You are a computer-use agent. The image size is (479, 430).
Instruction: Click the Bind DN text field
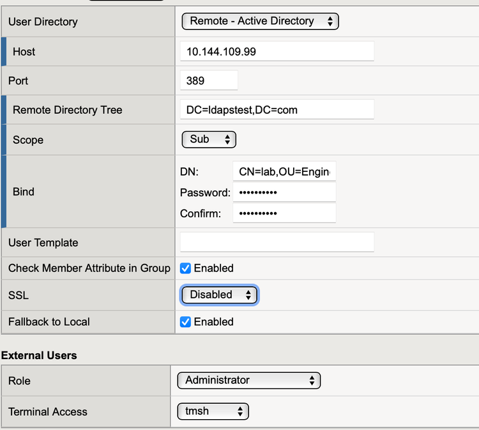click(x=284, y=171)
